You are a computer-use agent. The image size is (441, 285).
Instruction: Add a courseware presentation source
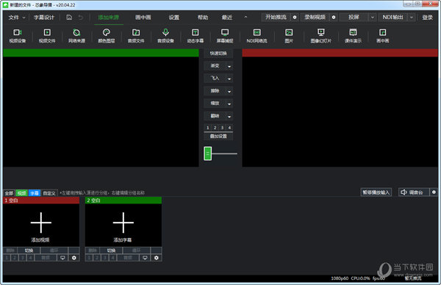(x=353, y=35)
